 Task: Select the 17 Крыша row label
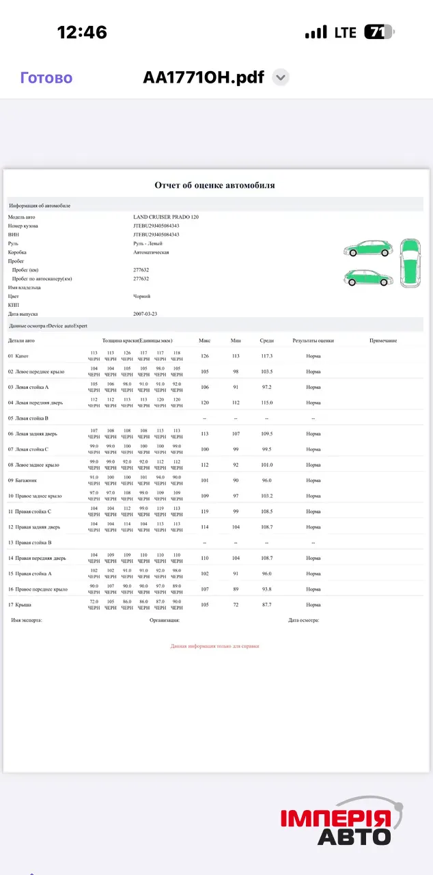(19, 605)
